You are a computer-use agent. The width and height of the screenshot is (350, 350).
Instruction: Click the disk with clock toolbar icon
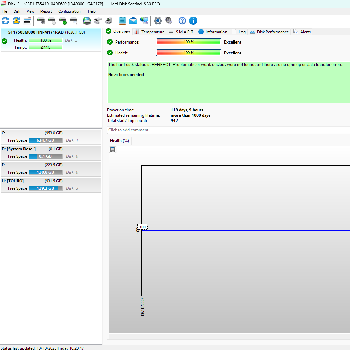click(52, 21)
